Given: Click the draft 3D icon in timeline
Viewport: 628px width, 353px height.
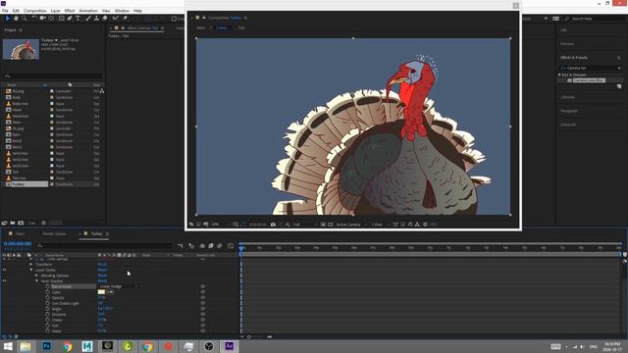Looking at the screenshot, I should pos(191,246).
